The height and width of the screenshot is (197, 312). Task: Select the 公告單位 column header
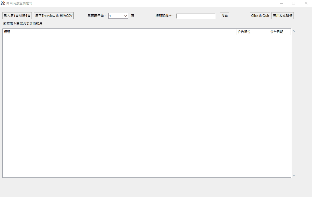(x=252, y=32)
